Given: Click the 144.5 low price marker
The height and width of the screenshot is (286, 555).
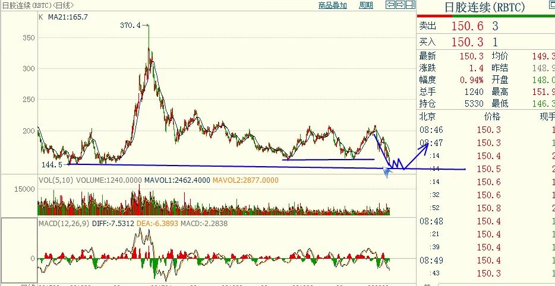Looking at the screenshot, I should tap(52, 165).
